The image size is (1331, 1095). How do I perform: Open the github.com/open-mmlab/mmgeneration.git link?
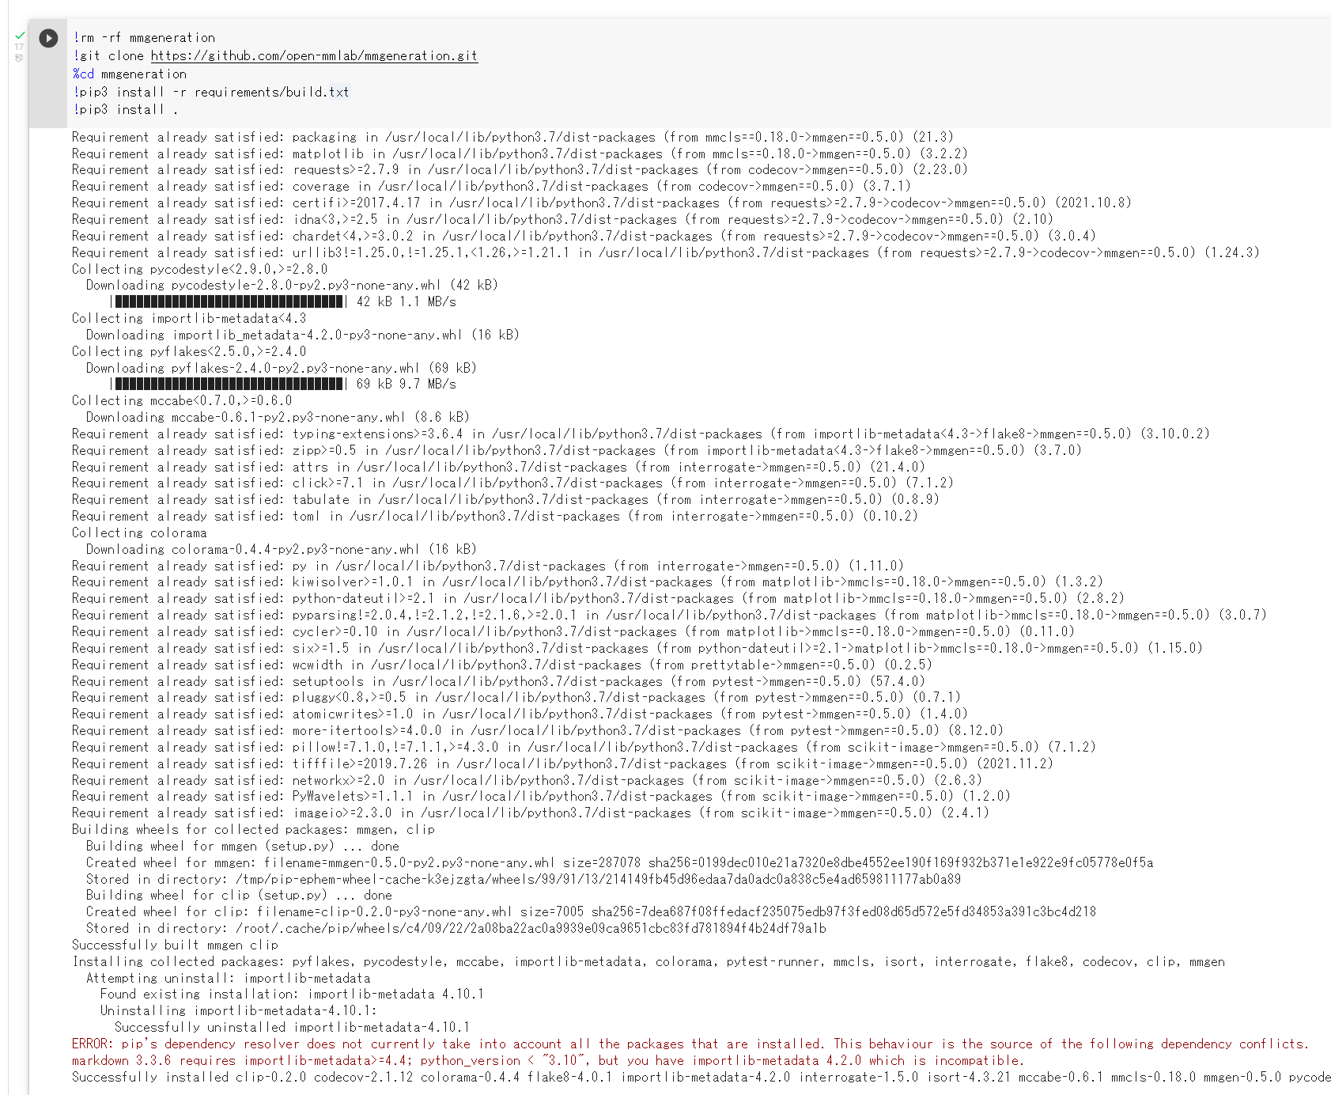click(314, 55)
